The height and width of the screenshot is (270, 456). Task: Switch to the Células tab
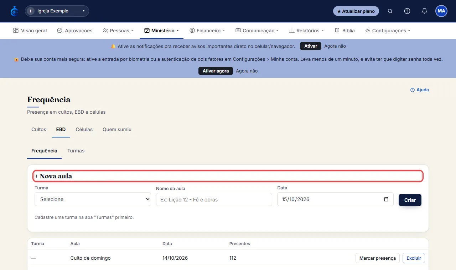(84, 129)
